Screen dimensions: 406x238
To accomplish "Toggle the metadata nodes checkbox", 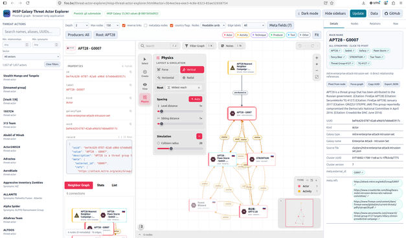I will (146, 25).
